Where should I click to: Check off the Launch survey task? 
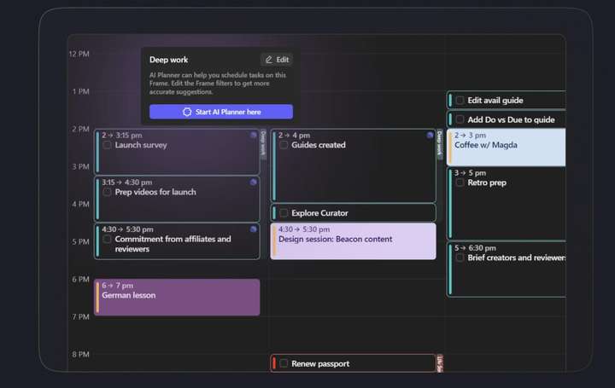107,145
